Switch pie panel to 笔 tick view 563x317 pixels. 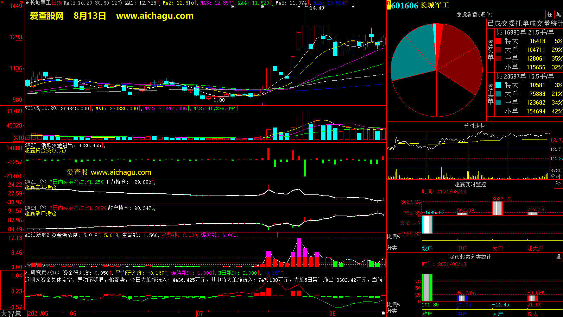pyautogui.click(x=558, y=14)
